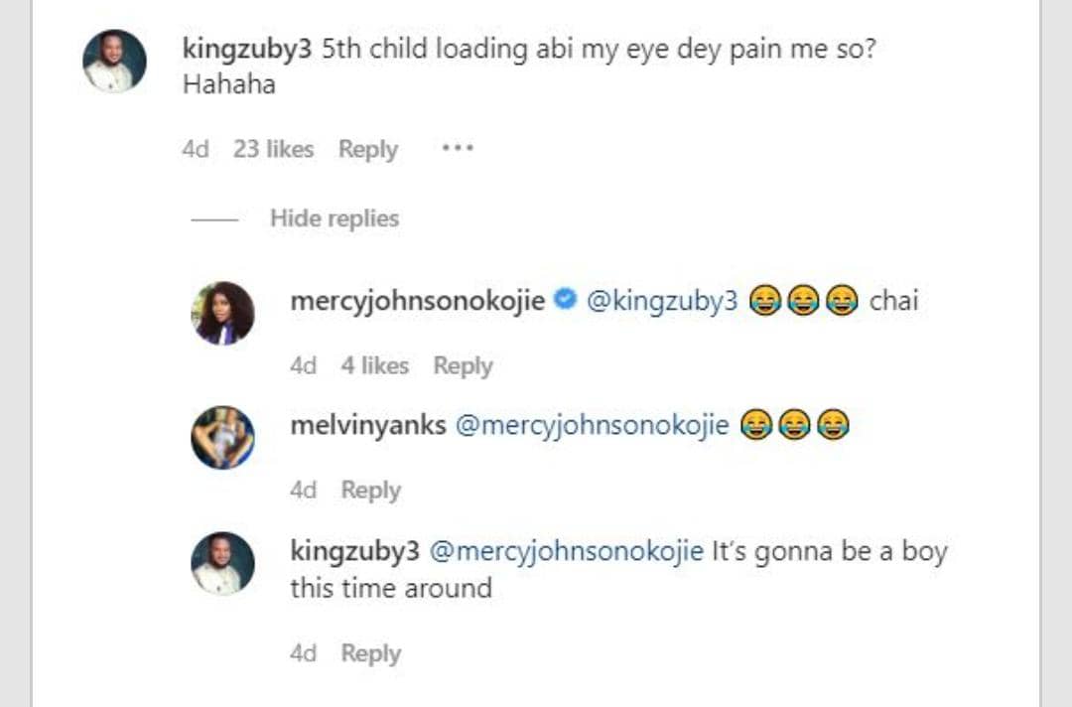1072x707 pixels.
Task: Click @mercyjohnsonokojie mention in melvinyanks' reply
Action: pos(592,426)
